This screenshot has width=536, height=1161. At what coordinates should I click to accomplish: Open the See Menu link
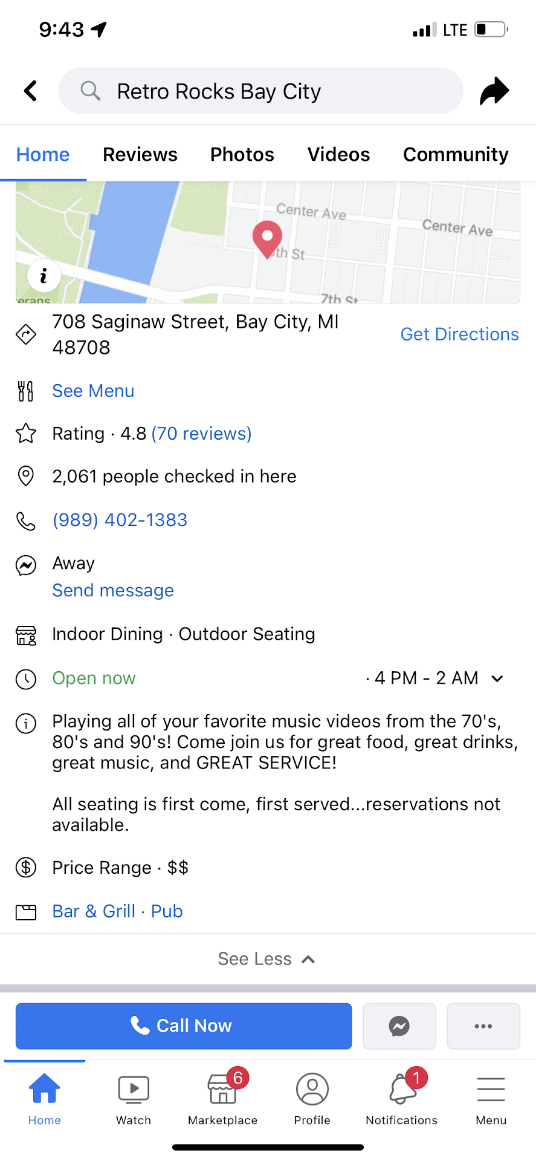click(x=93, y=391)
